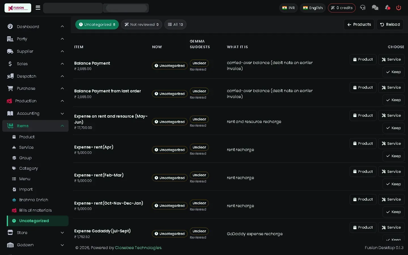The width and height of the screenshot is (408, 255).
Task: Collapse the Items sidebar section
Action: 35,126
